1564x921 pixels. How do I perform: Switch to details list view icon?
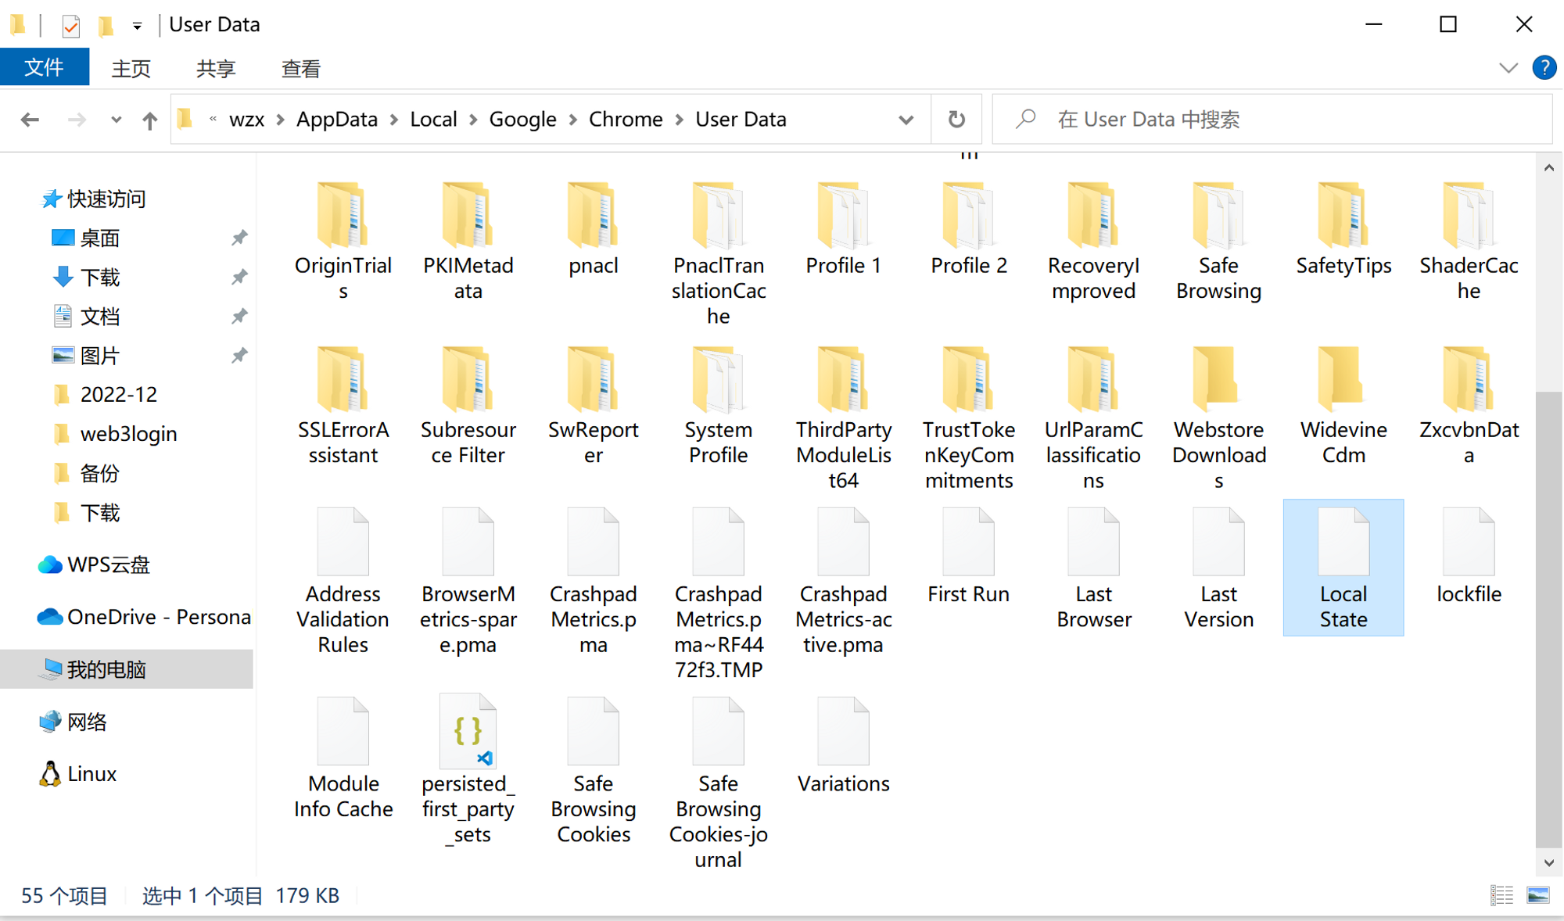pyautogui.click(x=1501, y=895)
